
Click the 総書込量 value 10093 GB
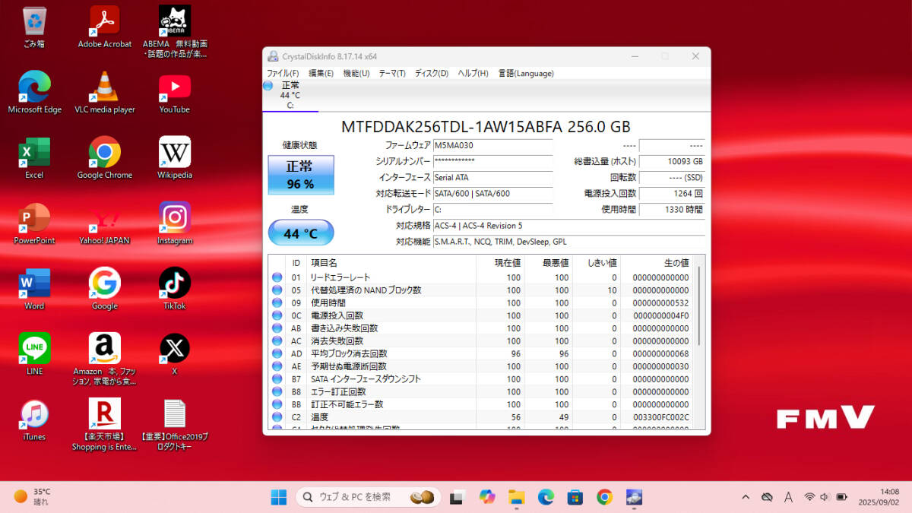pyautogui.click(x=672, y=161)
